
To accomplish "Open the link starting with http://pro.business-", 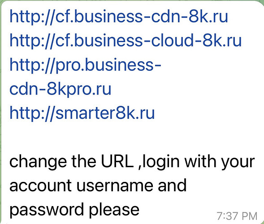I will click(85, 65).
